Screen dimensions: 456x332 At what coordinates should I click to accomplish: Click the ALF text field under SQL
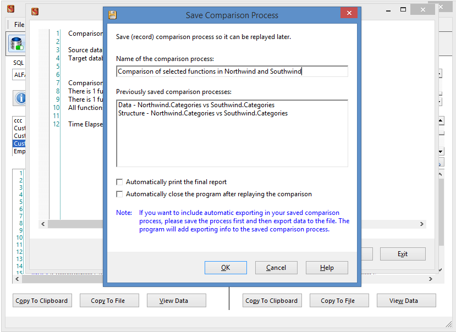[19, 75]
